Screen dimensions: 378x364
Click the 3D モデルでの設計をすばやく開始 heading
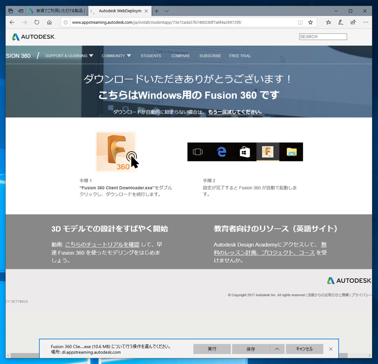[110, 229]
